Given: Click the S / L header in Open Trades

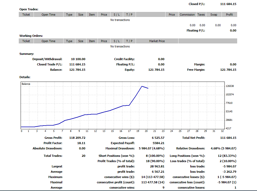Looking at the screenshot, I should (x=117, y=15).
